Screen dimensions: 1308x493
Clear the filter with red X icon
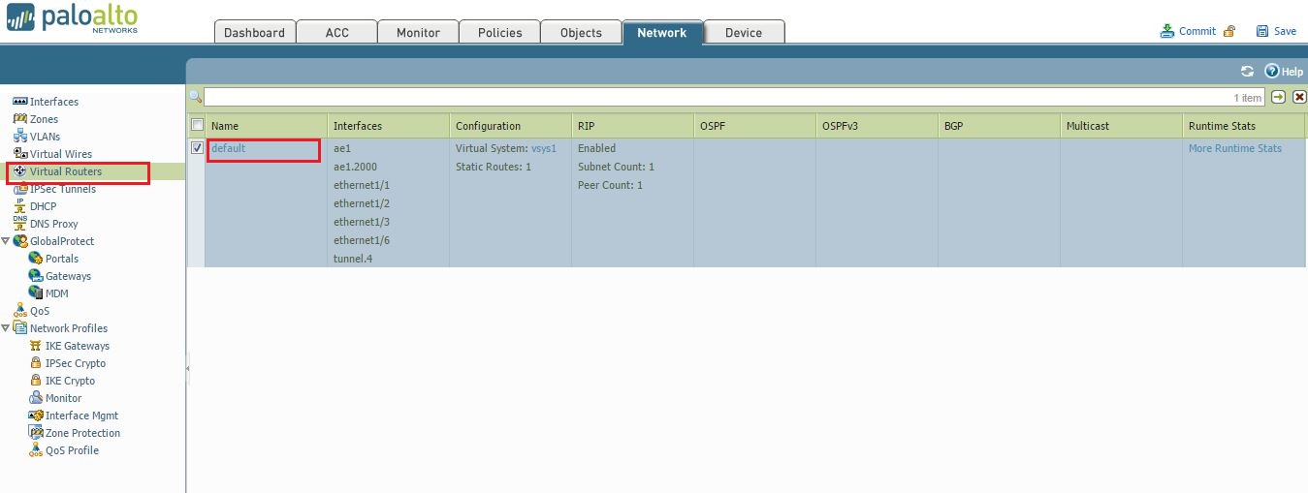coord(1299,97)
